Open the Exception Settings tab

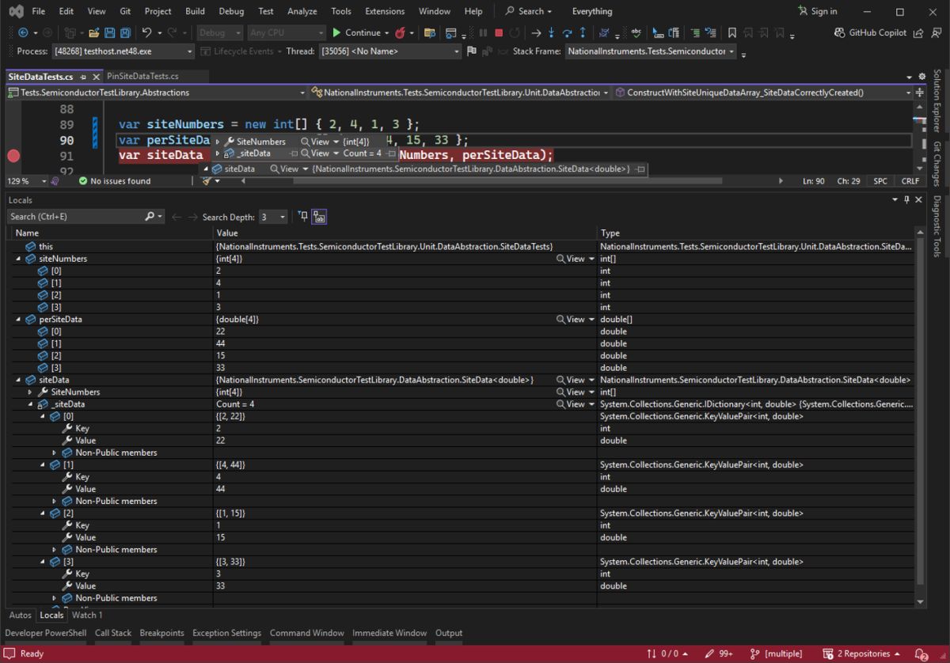[x=226, y=633]
